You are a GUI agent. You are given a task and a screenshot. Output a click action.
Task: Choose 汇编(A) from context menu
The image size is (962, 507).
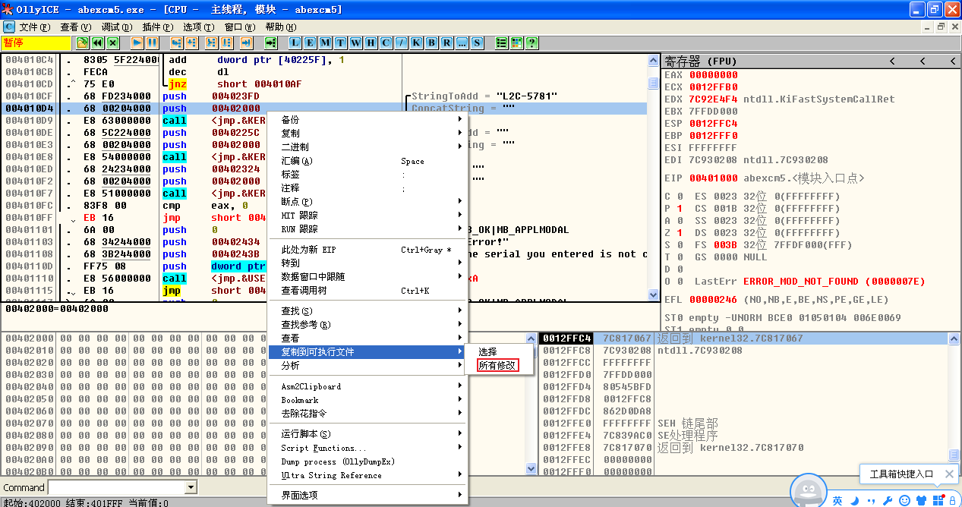(368, 161)
